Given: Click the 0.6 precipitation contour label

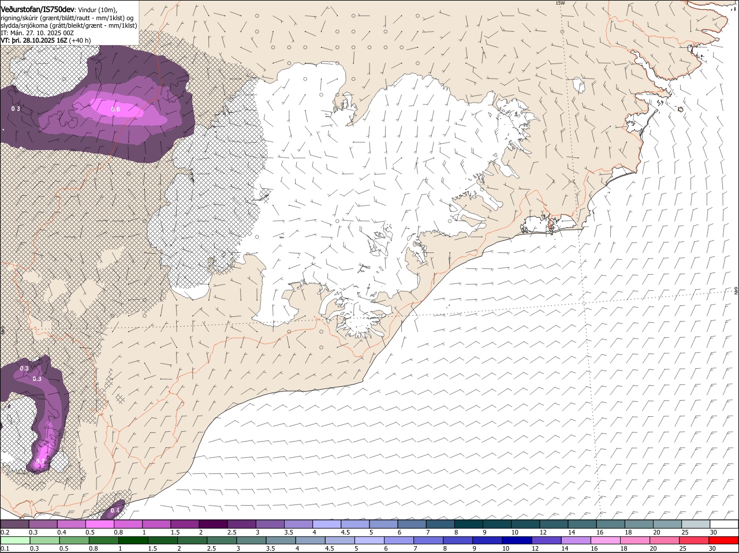Looking at the screenshot, I should click(x=115, y=109).
